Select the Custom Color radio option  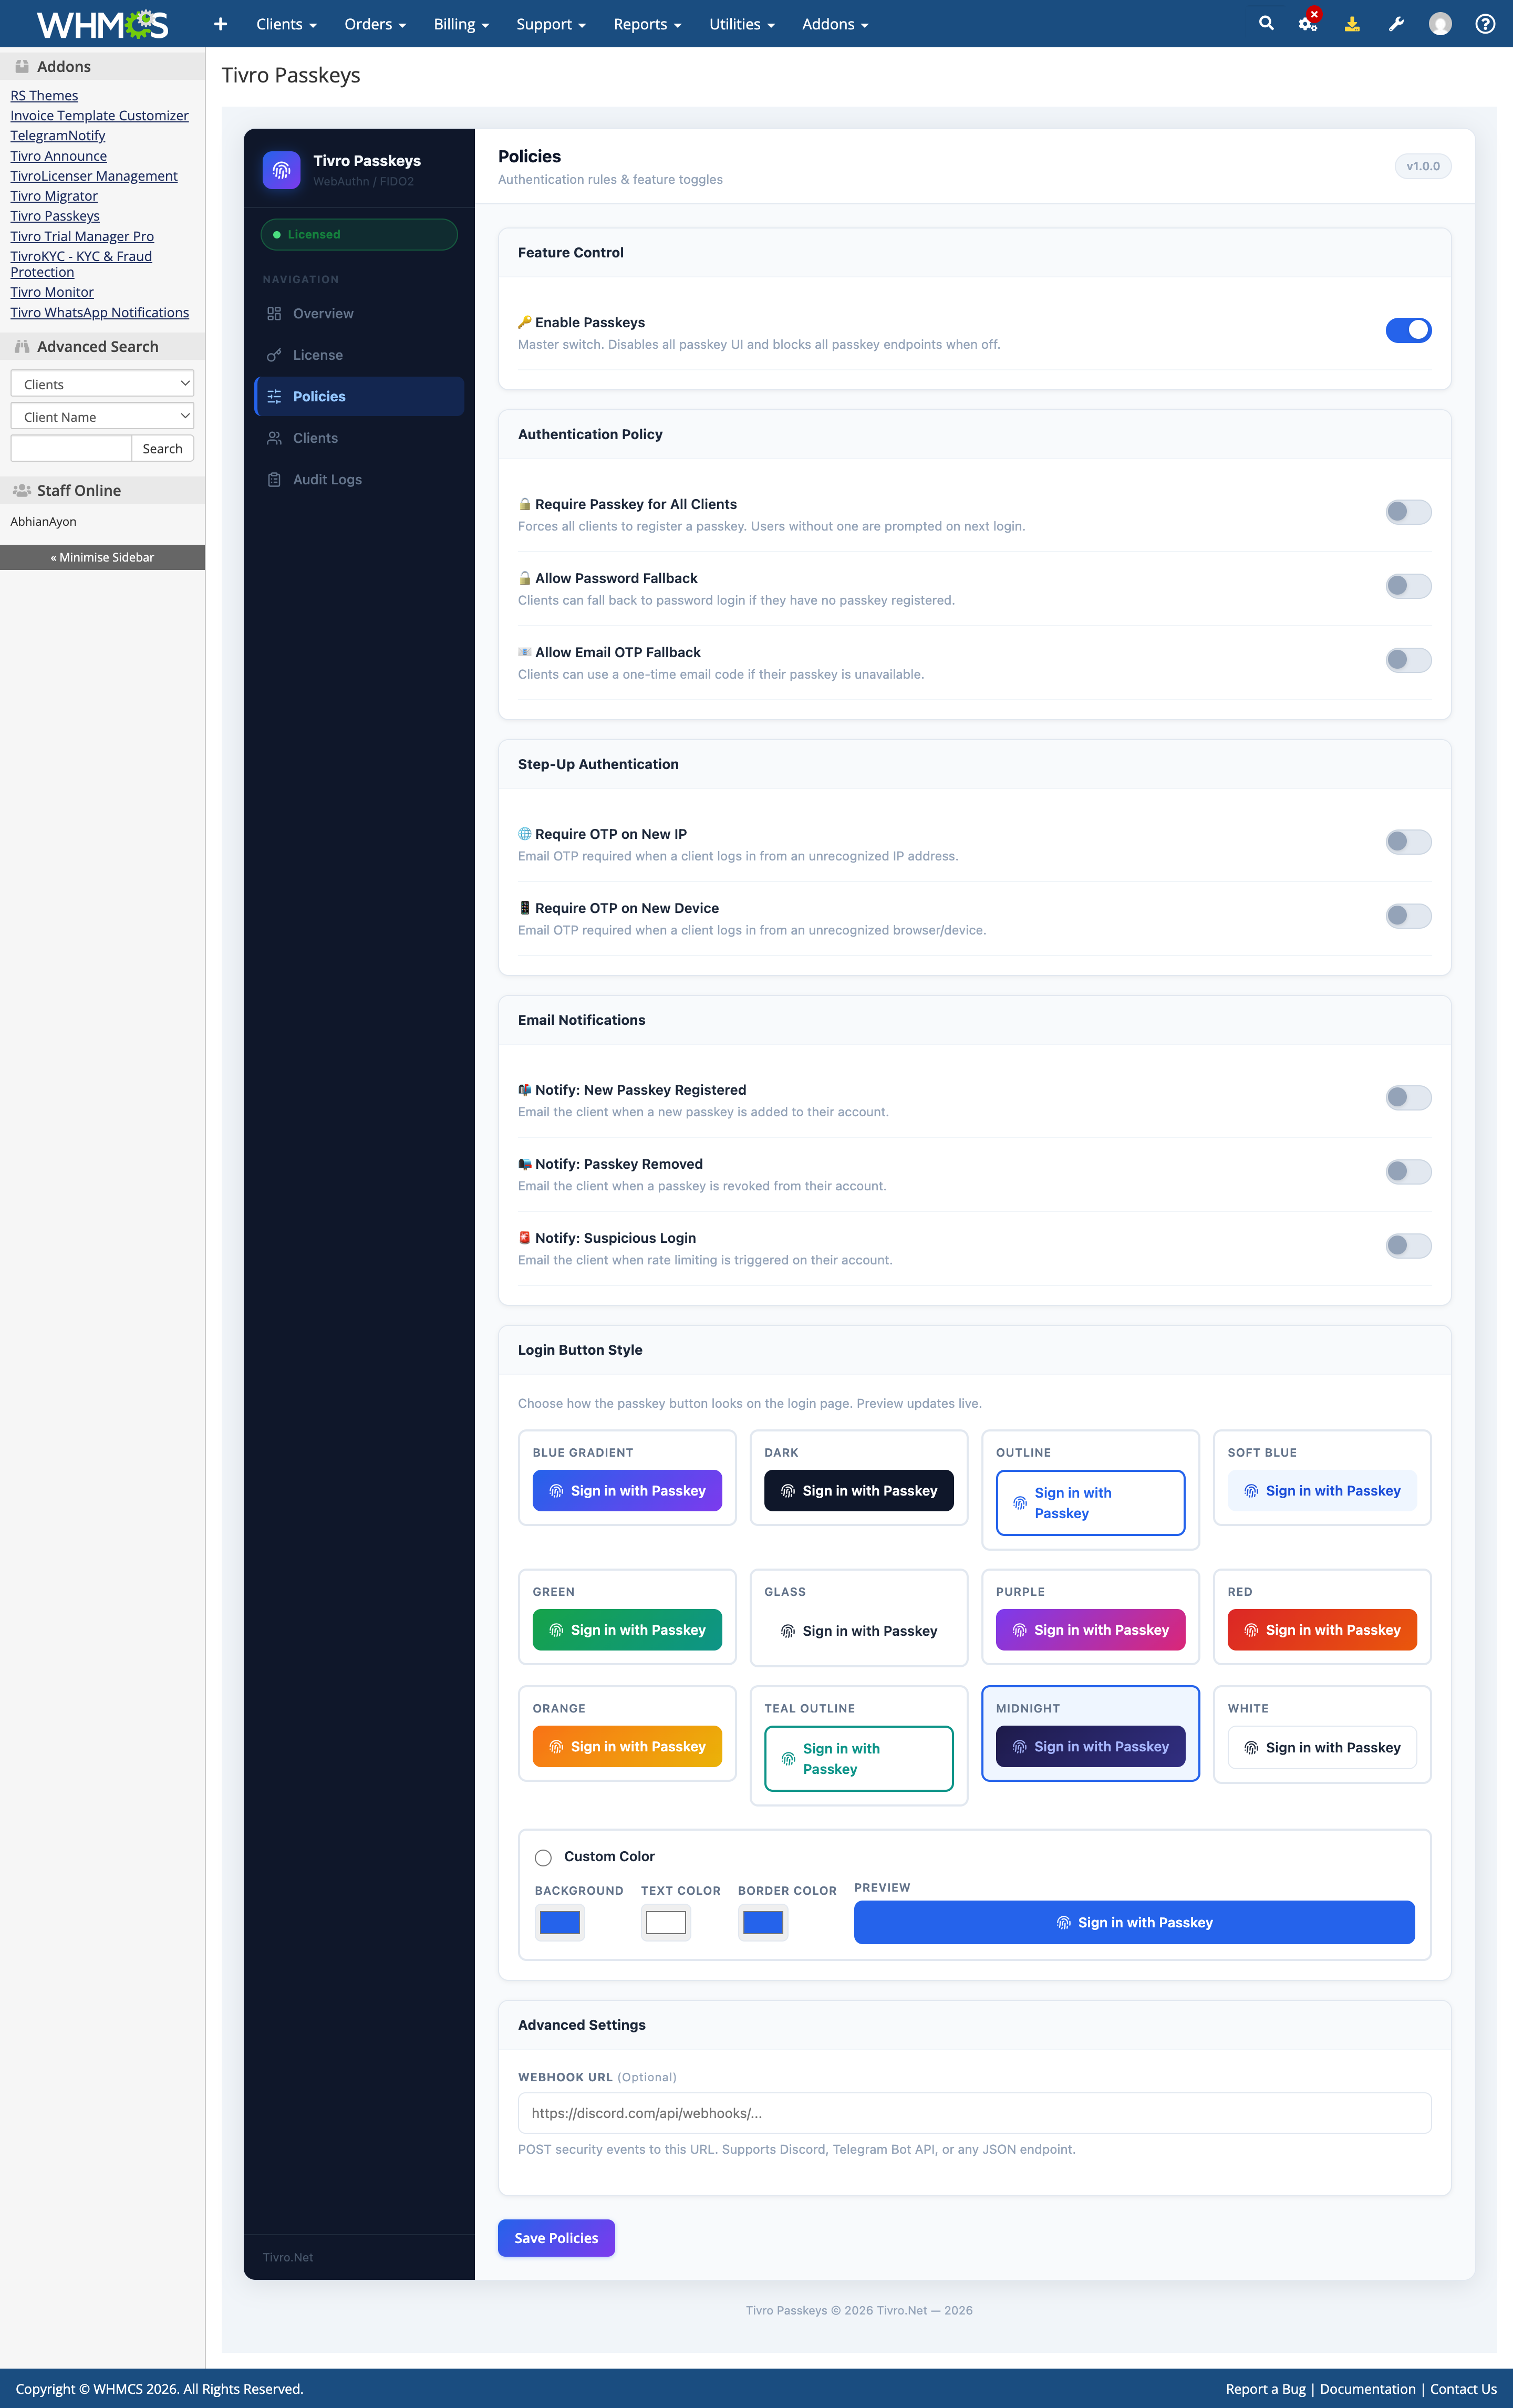point(543,1857)
